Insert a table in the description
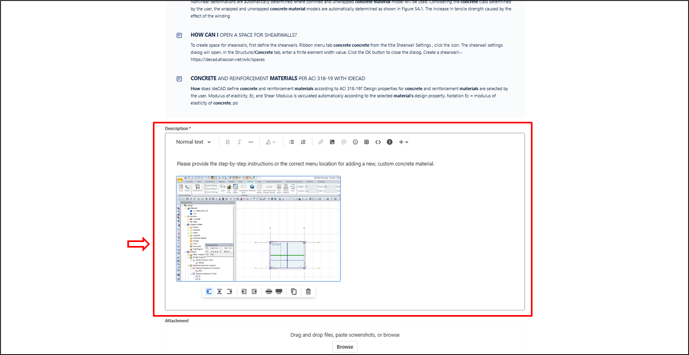The image size is (689, 355). click(x=366, y=142)
